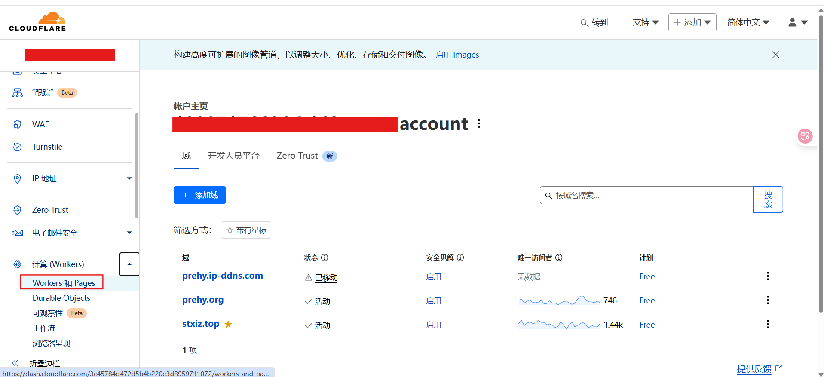Toggle the 带有星标 filter

[x=246, y=230]
